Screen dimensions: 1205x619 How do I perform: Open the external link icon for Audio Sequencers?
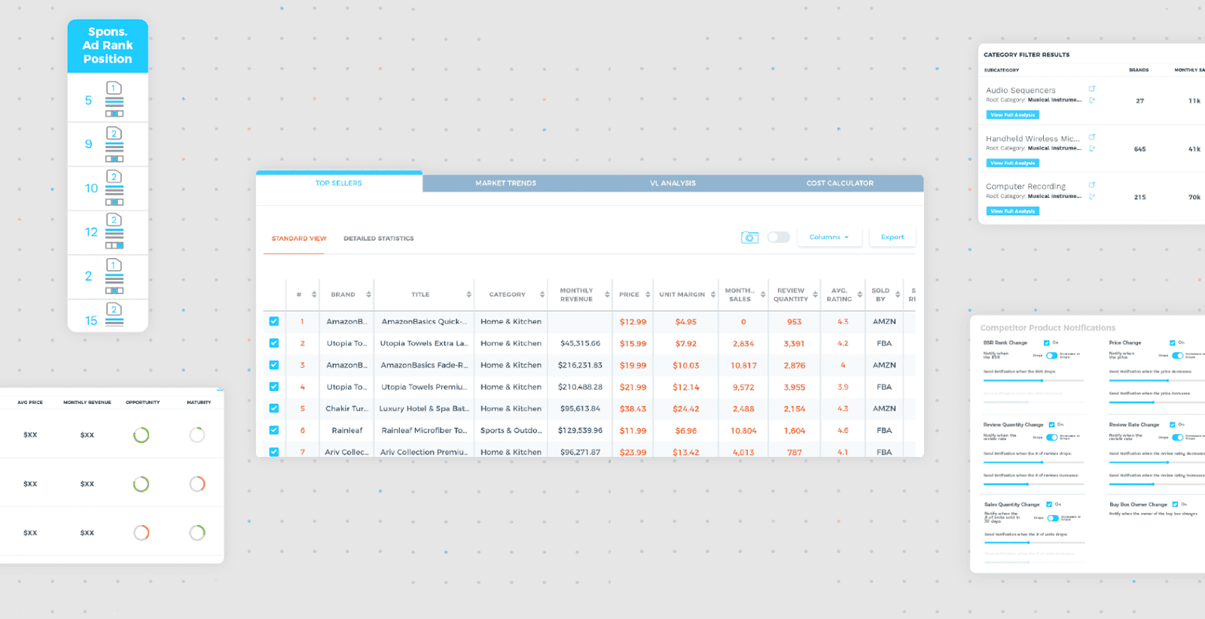click(x=1092, y=89)
